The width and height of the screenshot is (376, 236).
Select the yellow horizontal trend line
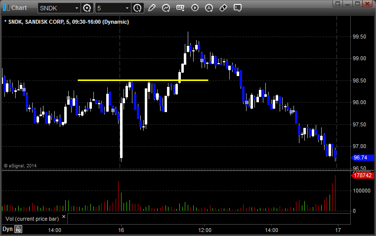click(x=143, y=80)
